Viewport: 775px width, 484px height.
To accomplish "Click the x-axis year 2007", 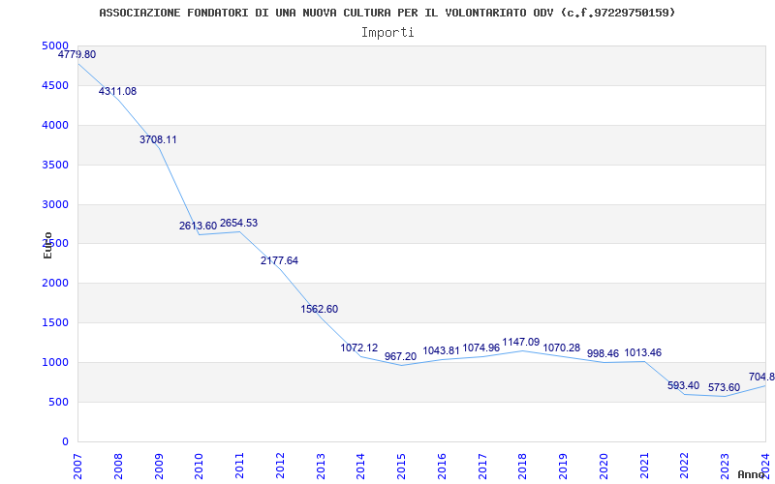I will point(78,467).
